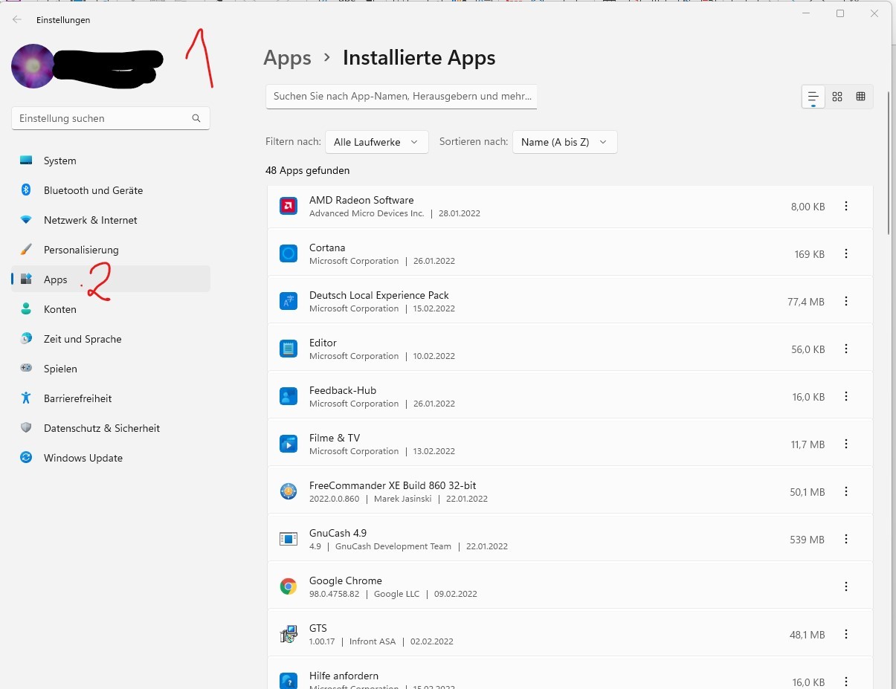Click the FreeCommander XE app icon
Screen dimensions: 896x689
[289, 491]
